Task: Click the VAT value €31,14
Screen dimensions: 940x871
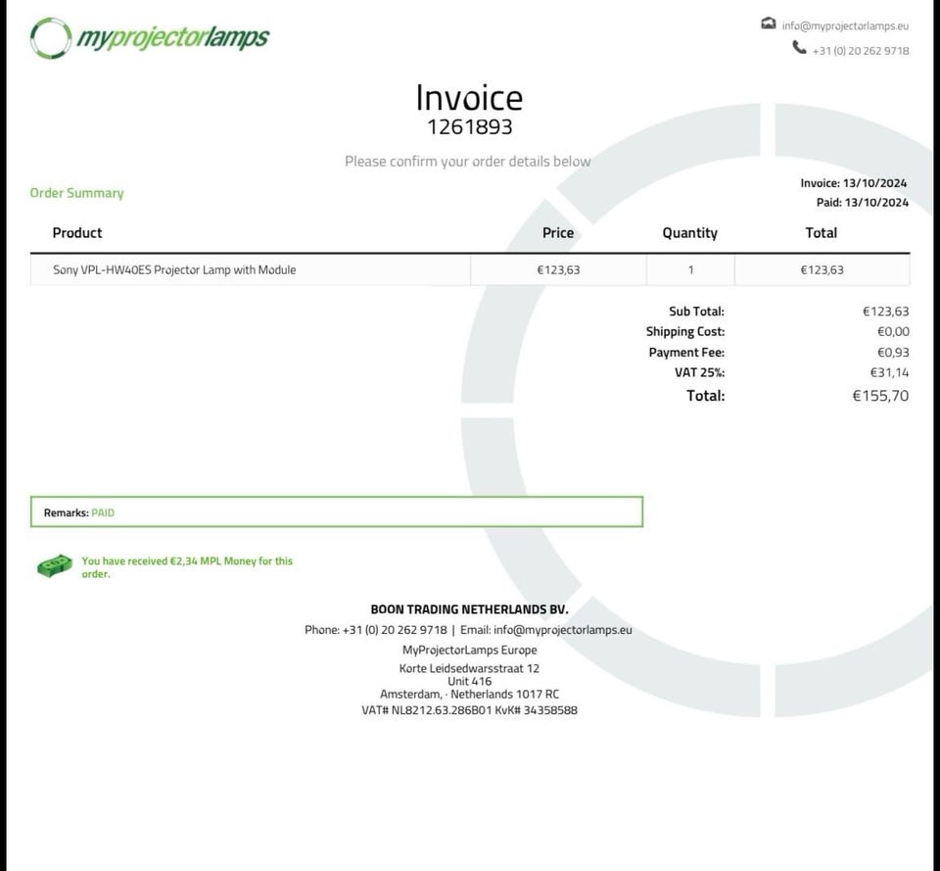Action: [x=890, y=372]
